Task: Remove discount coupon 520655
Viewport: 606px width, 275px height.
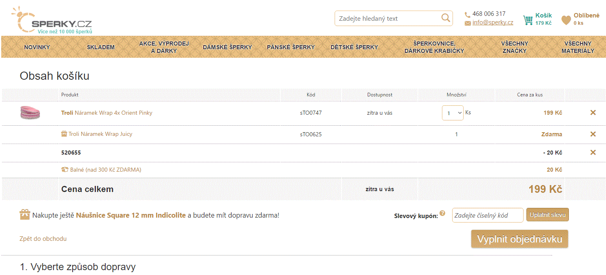Action: [x=593, y=153]
